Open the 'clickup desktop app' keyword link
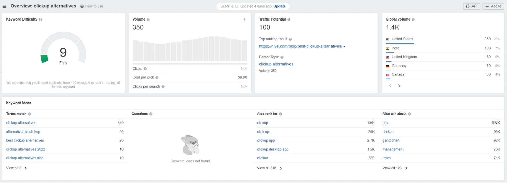The image size is (507, 183). coord(273,149)
